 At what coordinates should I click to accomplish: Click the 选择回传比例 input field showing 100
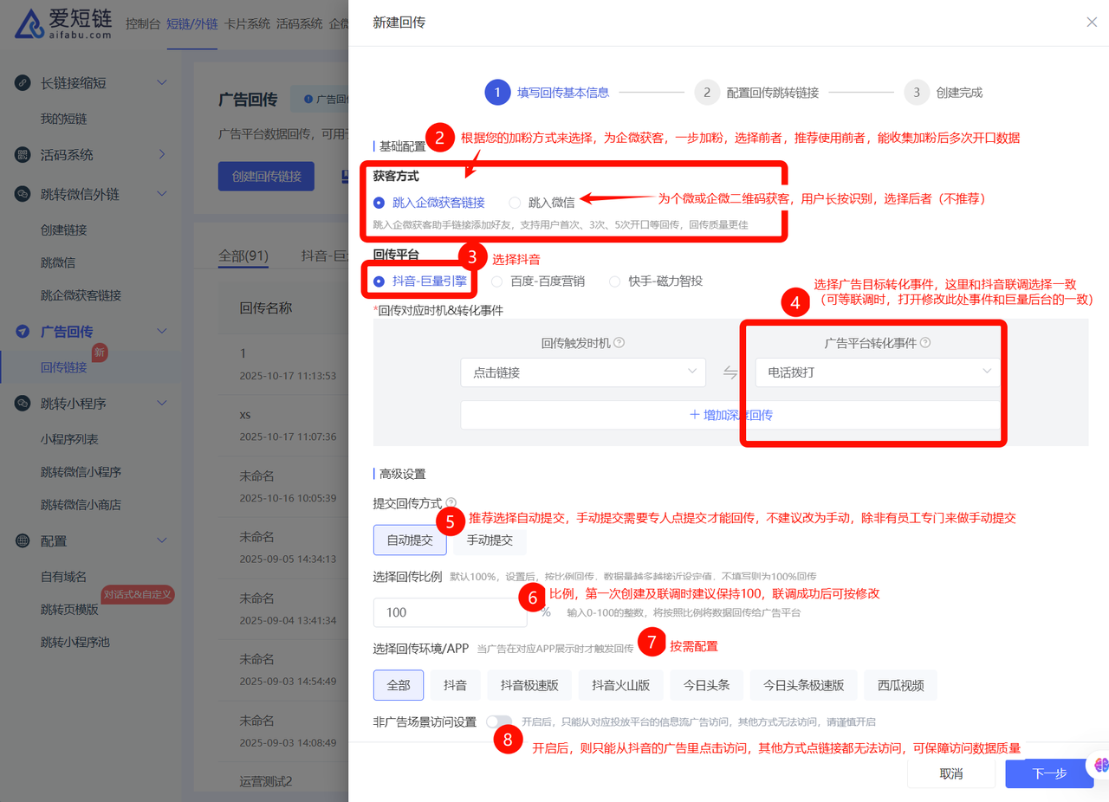[449, 612]
